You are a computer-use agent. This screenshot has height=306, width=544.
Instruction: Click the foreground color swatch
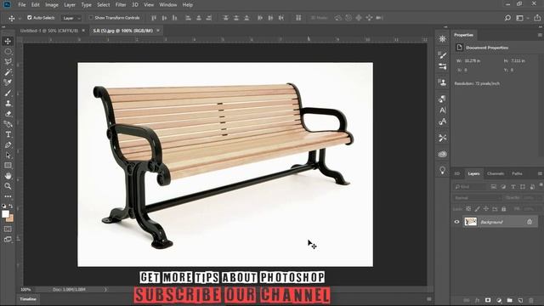(x=5, y=213)
